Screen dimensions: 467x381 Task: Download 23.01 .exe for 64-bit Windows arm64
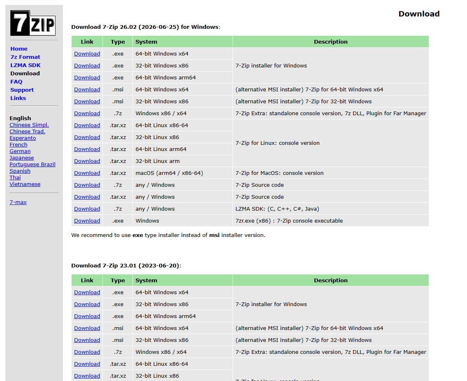point(87,316)
